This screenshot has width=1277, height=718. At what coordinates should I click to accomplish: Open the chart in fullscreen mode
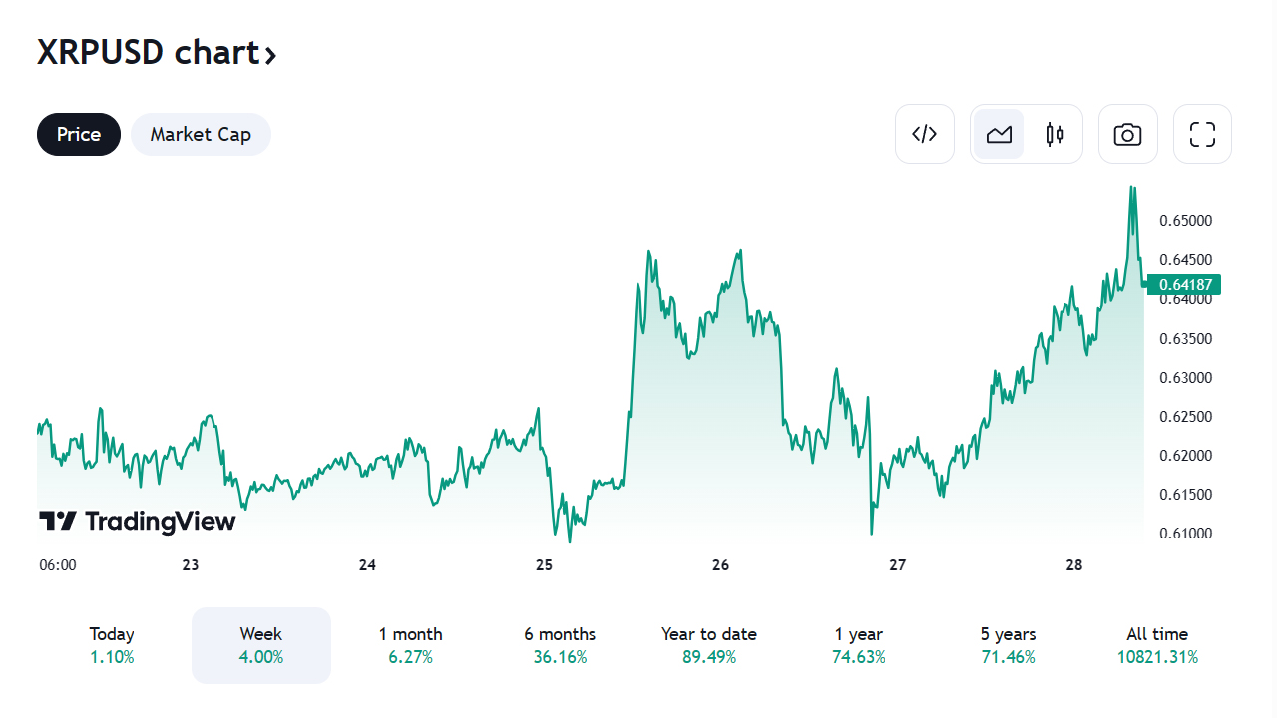point(1202,134)
